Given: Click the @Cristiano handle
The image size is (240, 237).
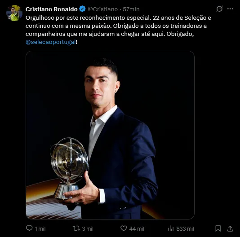Looking at the screenshot, I should 103,9.
